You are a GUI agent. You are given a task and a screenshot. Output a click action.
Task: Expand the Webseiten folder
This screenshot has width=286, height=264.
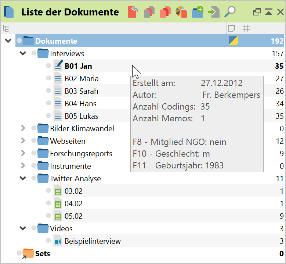pyautogui.click(x=23, y=141)
